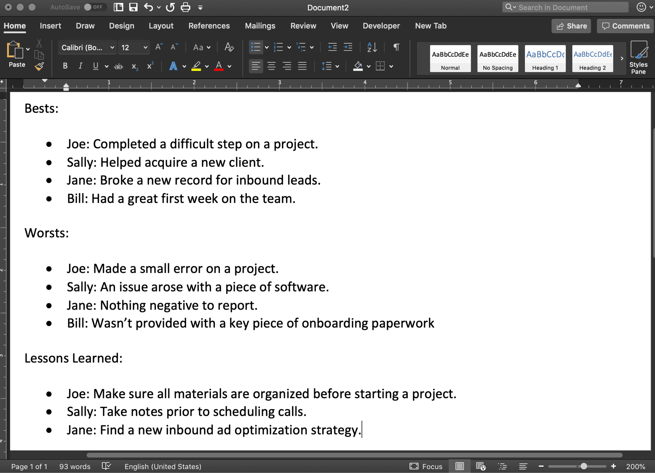655x473 pixels.
Task: Increase font size with the larger A icon
Action: tap(159, 47)
